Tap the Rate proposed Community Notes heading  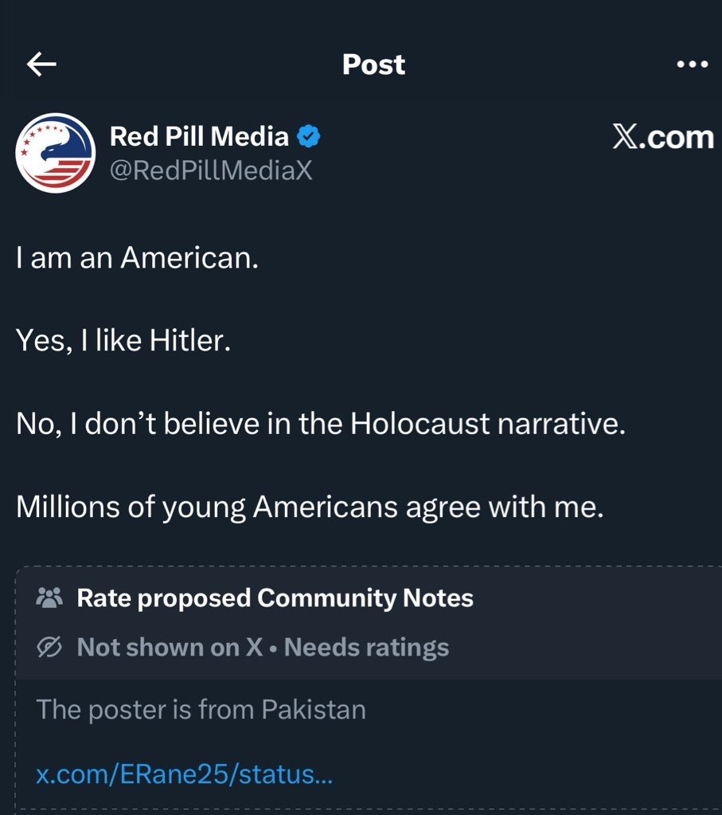coord(275,598)
